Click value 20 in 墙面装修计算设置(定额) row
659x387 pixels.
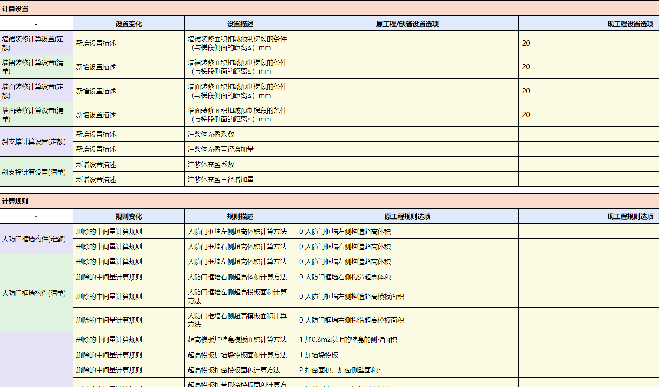(x=526, y=91)
